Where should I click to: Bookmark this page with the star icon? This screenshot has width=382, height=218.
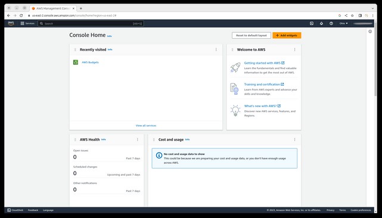point(352,15)
